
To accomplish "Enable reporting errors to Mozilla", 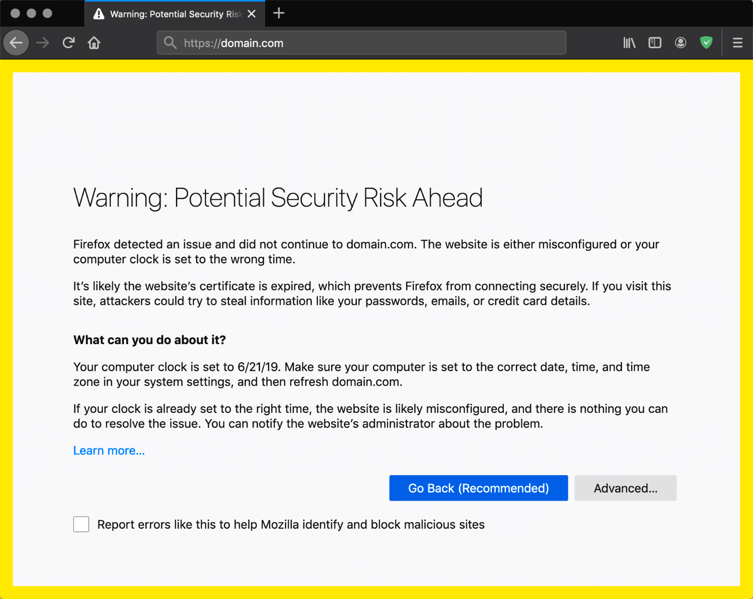I will pos(81,524).
